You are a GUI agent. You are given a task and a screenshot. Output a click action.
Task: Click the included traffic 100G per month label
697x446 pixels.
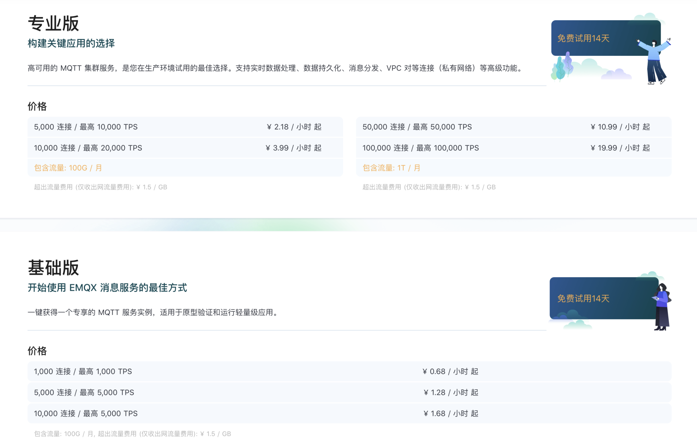click(68, 168)
